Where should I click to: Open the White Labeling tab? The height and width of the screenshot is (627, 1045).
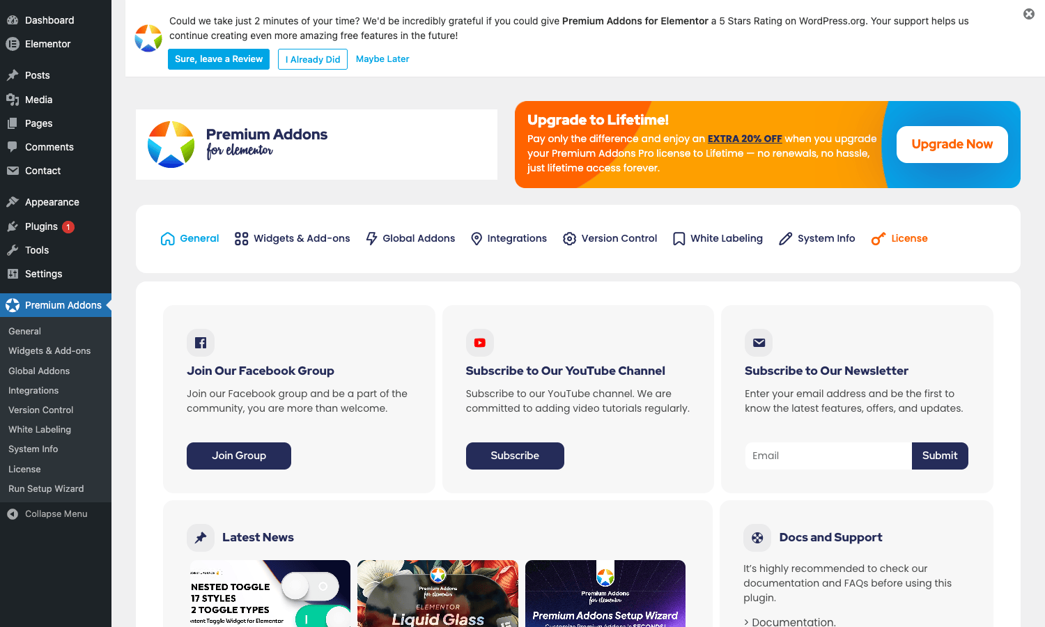(x=718, y=238)
